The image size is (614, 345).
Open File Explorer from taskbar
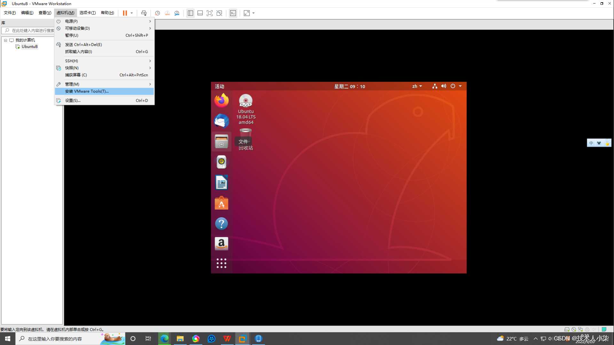pyautogui.click(x=180, y=339)
